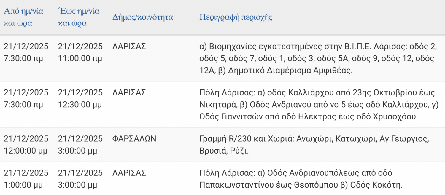The image size is (445, 195).
Task: Select ΛΑΡΙΣΑΣ in the Καλλιάρχου street row
Action: 129,93
